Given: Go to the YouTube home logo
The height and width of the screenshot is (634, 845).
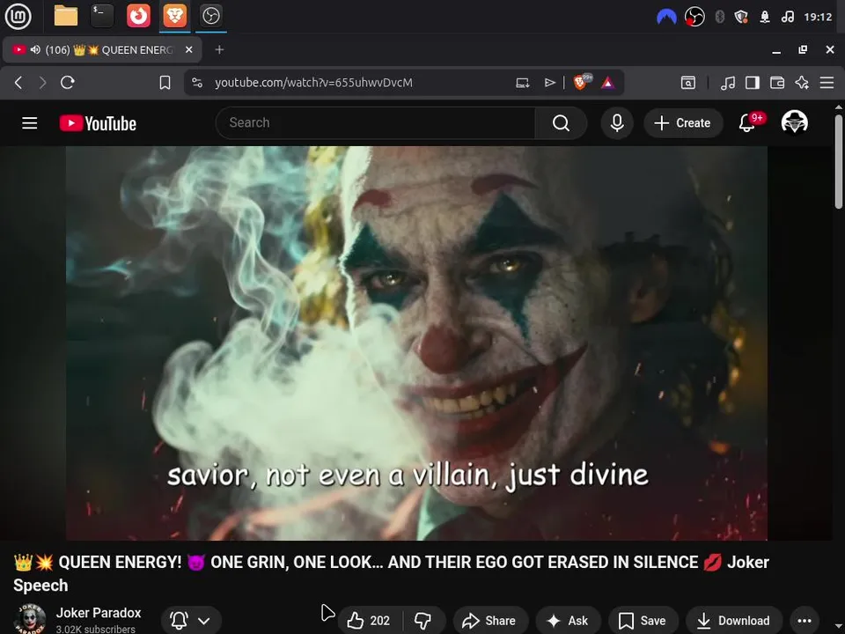Looking at the screenshot, I should tap(98, 123).
